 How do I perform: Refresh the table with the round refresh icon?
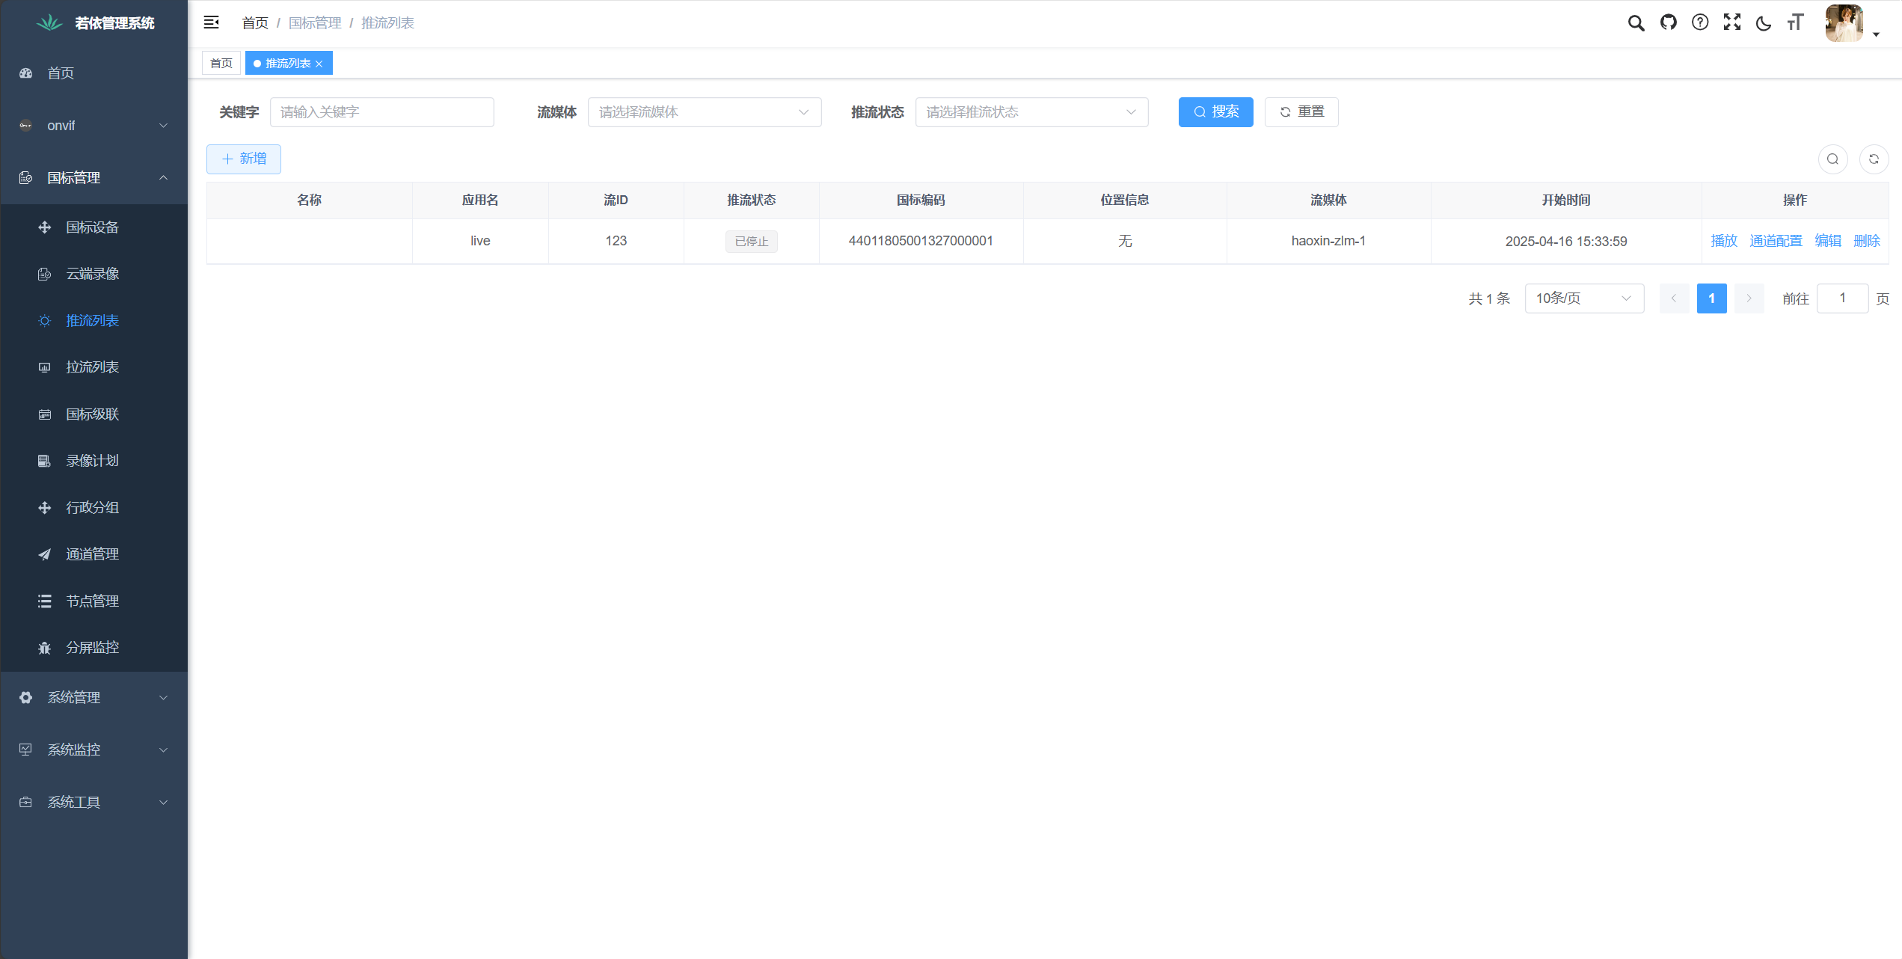tap(1874, 159)
